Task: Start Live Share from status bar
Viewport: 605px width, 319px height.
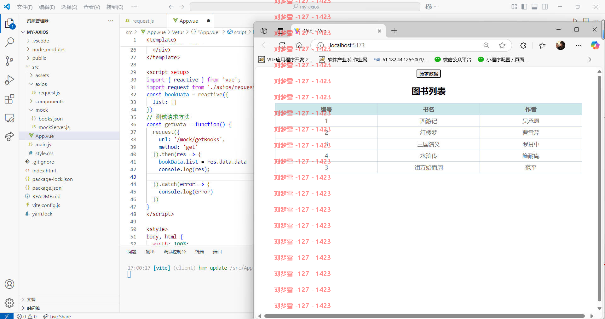Action: point(57,316)
